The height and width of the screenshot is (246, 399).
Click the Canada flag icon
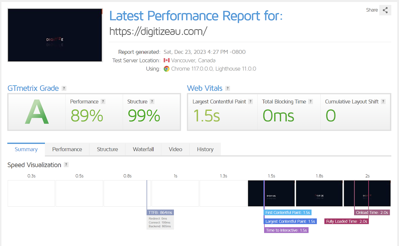coord(166,60)
